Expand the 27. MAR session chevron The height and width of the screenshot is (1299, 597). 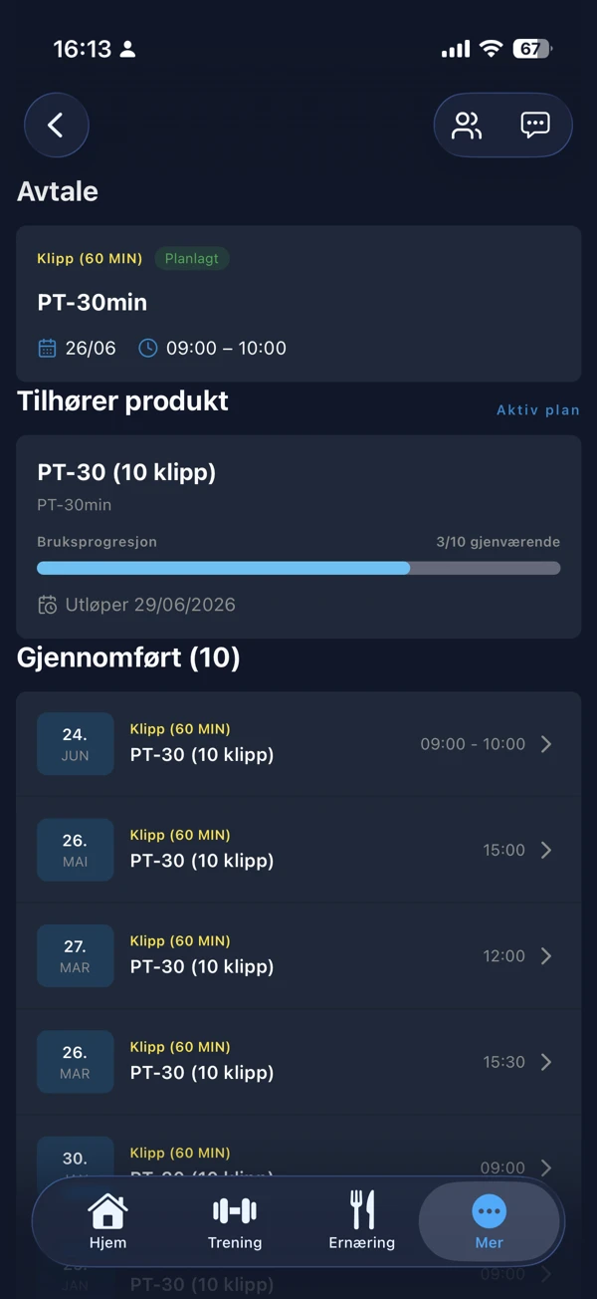tap(546, 956)
